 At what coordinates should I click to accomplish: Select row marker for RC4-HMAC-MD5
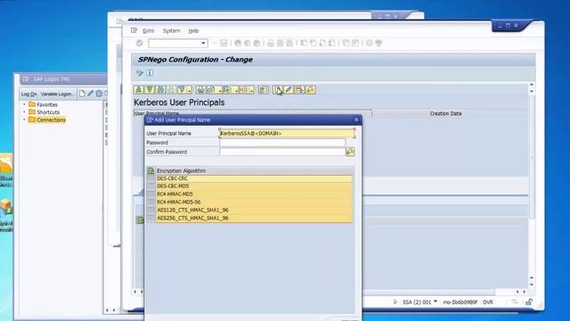coord(151,194)
